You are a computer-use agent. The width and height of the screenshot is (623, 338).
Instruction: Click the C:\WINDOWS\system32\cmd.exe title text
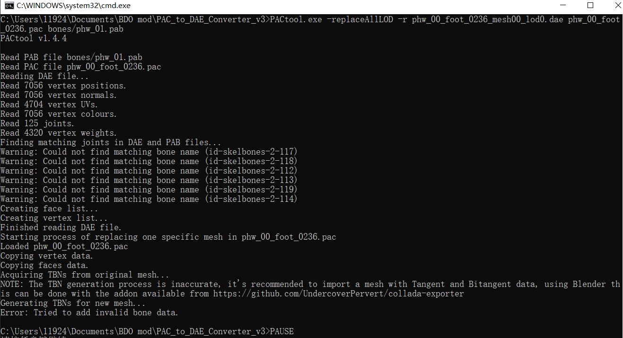73,6
